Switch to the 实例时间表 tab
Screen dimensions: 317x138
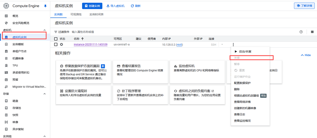coord(97,15)
